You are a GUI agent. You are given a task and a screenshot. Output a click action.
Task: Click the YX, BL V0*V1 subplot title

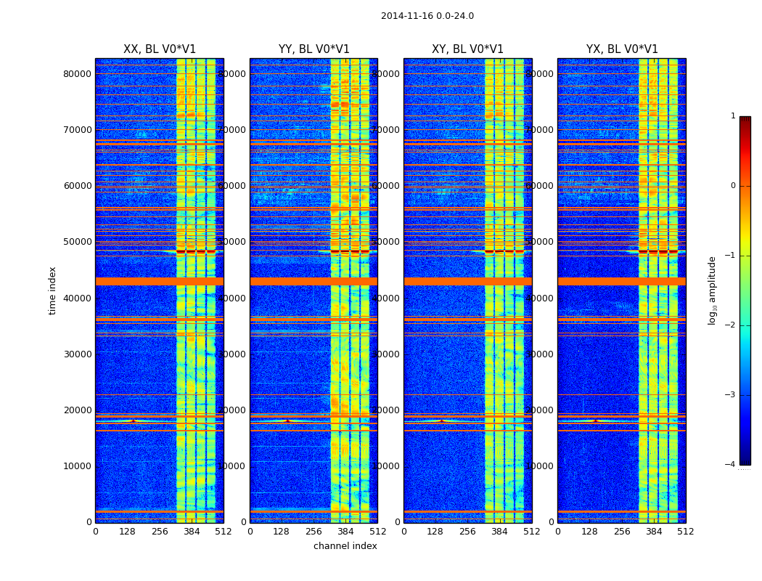coord(622,49)
